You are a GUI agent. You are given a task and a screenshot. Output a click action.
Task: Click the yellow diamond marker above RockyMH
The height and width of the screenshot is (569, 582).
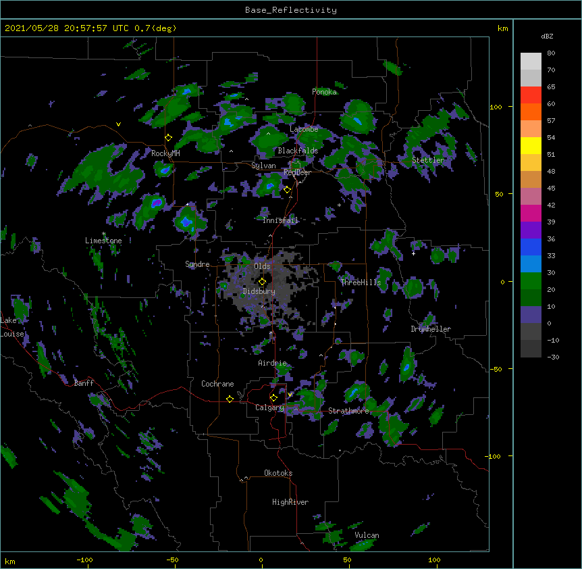click(168, 137)
